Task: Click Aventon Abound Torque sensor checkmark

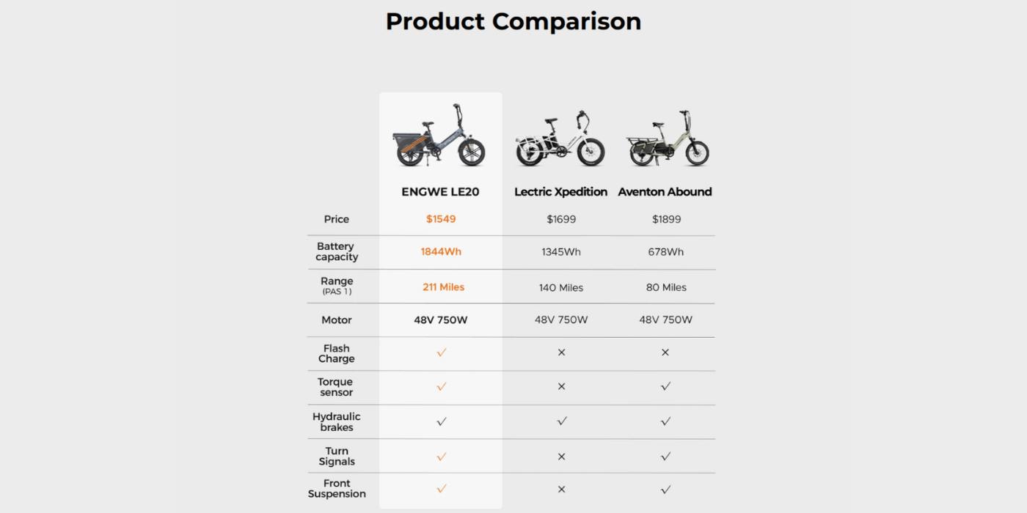Action: click(665, 386)
